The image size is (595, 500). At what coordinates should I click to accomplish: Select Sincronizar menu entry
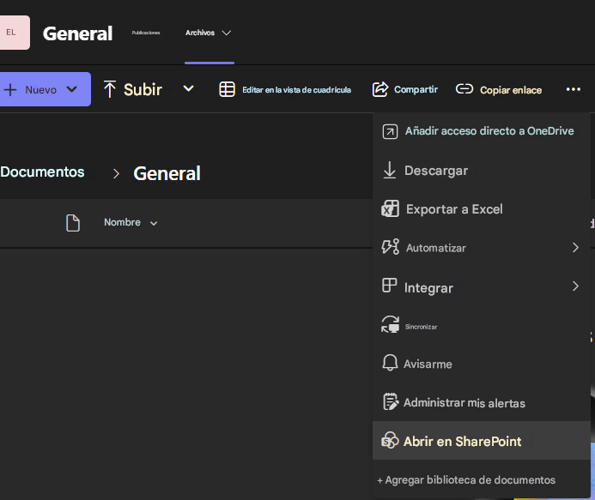pos(481,326)
